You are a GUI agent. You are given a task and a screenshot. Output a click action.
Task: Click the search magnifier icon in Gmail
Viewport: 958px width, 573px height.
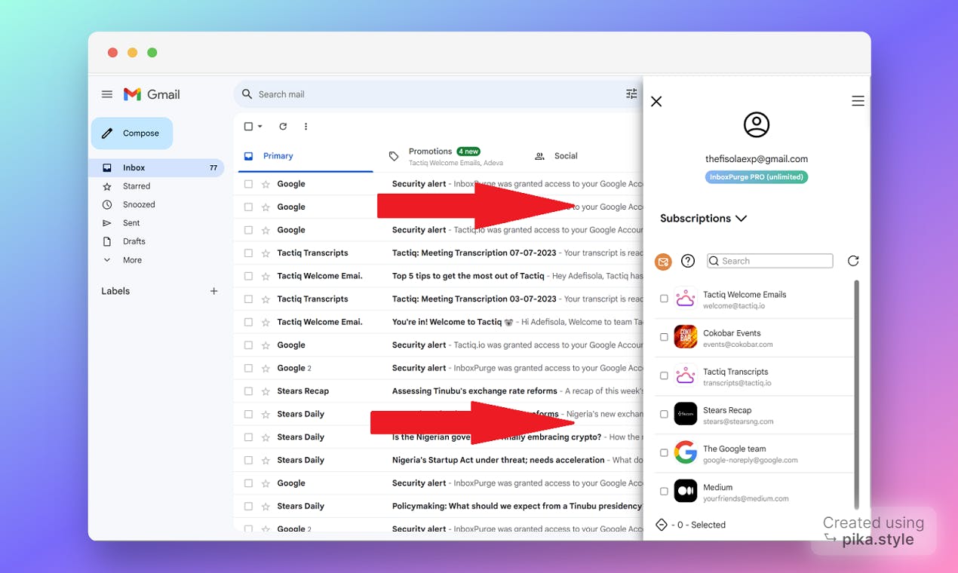(x=247, y=94)
